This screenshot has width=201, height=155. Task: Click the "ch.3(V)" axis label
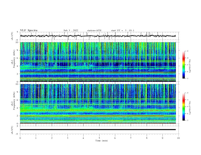(12, 130)
